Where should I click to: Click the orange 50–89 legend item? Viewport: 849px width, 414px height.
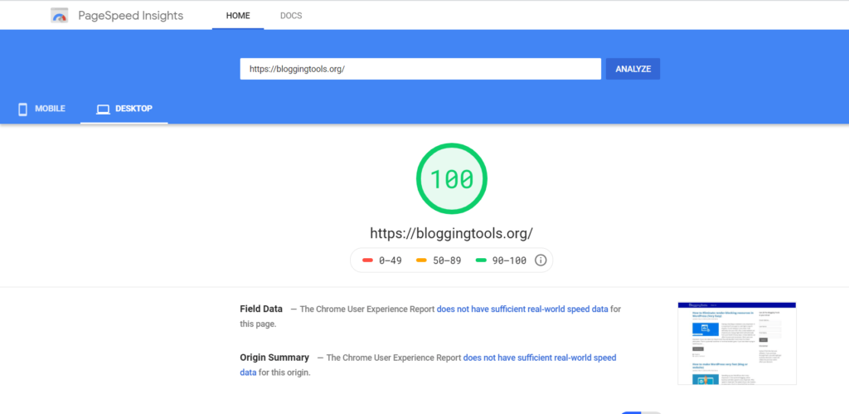coord(439,261)
